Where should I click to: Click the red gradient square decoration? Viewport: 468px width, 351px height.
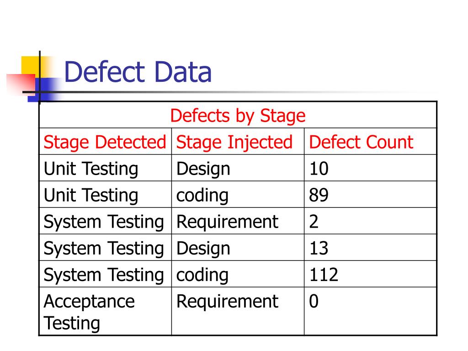[x=21, y=85]
